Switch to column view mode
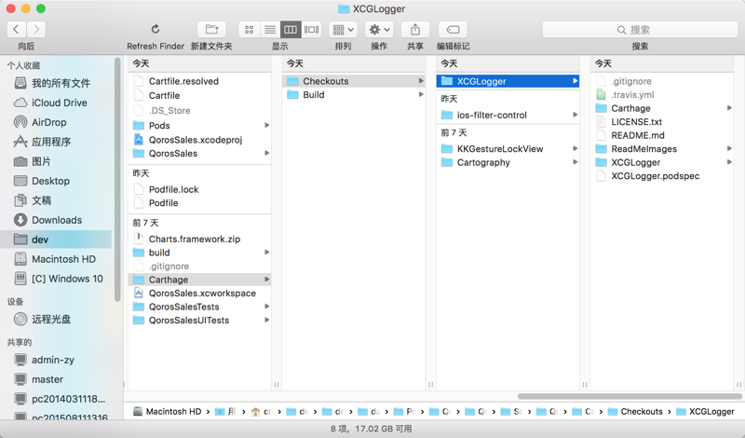 coord(291,30)
